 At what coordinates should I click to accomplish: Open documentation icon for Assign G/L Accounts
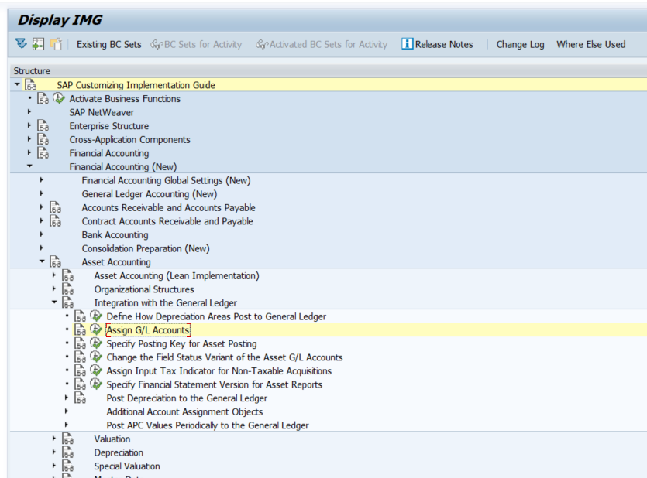(80, 329)
